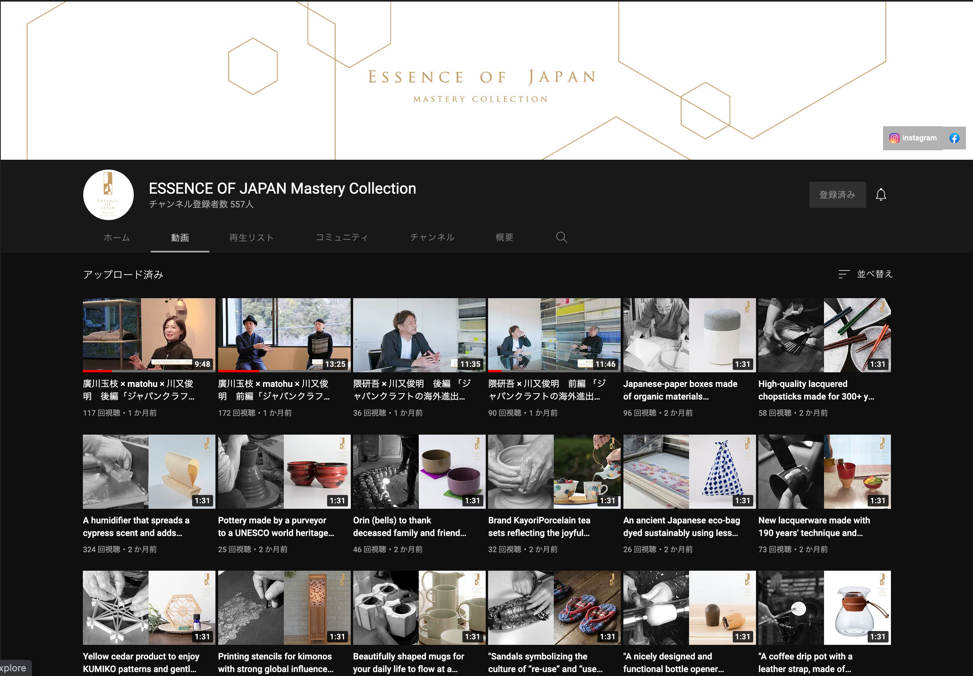Open the coffee drip pot video thumbnail
Viewport: 973px width, 676px height.
click(x=824, y=607)
